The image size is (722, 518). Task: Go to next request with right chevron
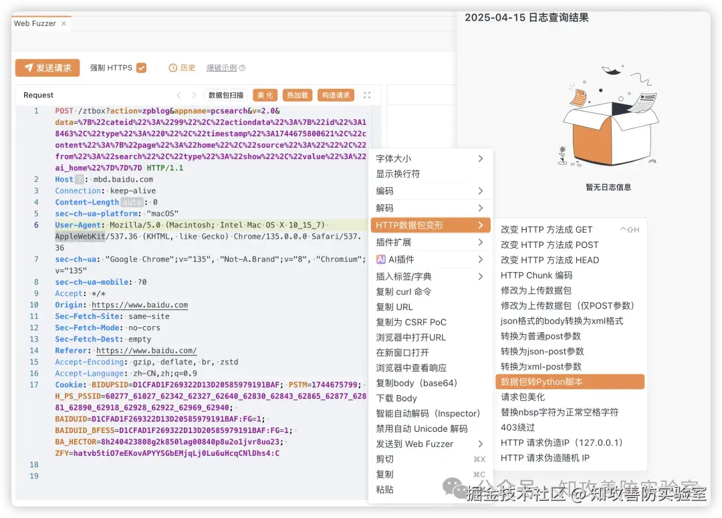(194, 95)
